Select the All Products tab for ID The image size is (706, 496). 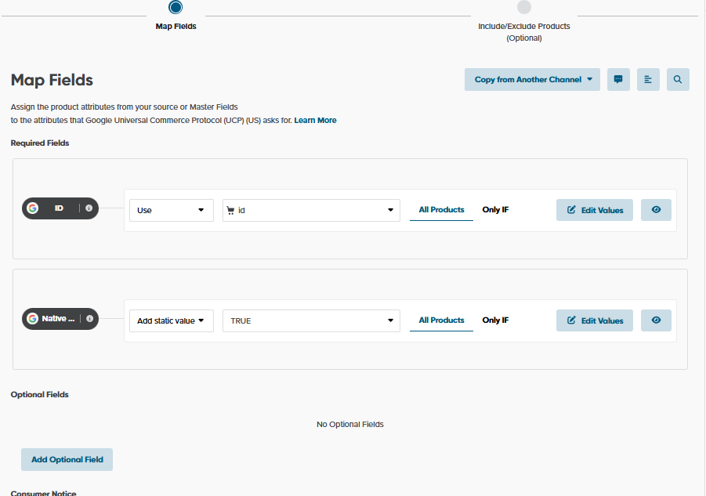point(441,209)
